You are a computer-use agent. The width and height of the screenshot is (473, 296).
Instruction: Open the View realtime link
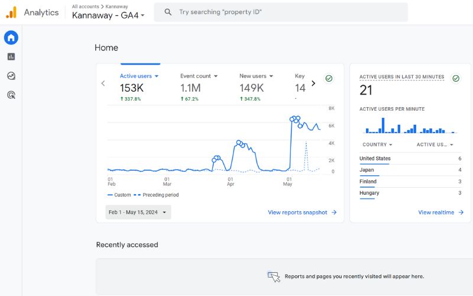tap(440, 213)
